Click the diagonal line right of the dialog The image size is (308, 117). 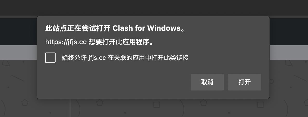[300, 78]
